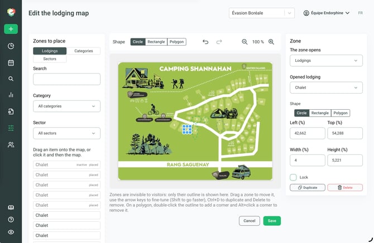Delete the selected zone
The image size is (374, 243).
pyautogui.click(x=345, y=187)
